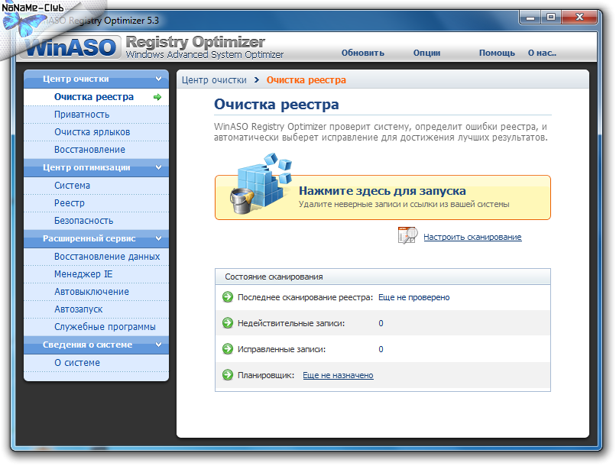
Task: Click the Еще не проверено status text
Action: [413, 298]
